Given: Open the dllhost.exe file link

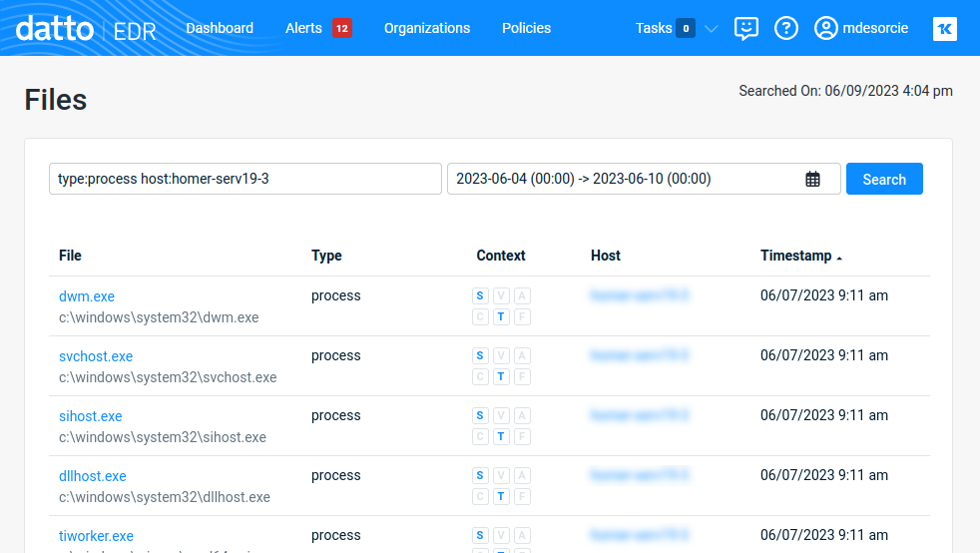Looking at the screenshot, I should [93, 476].
